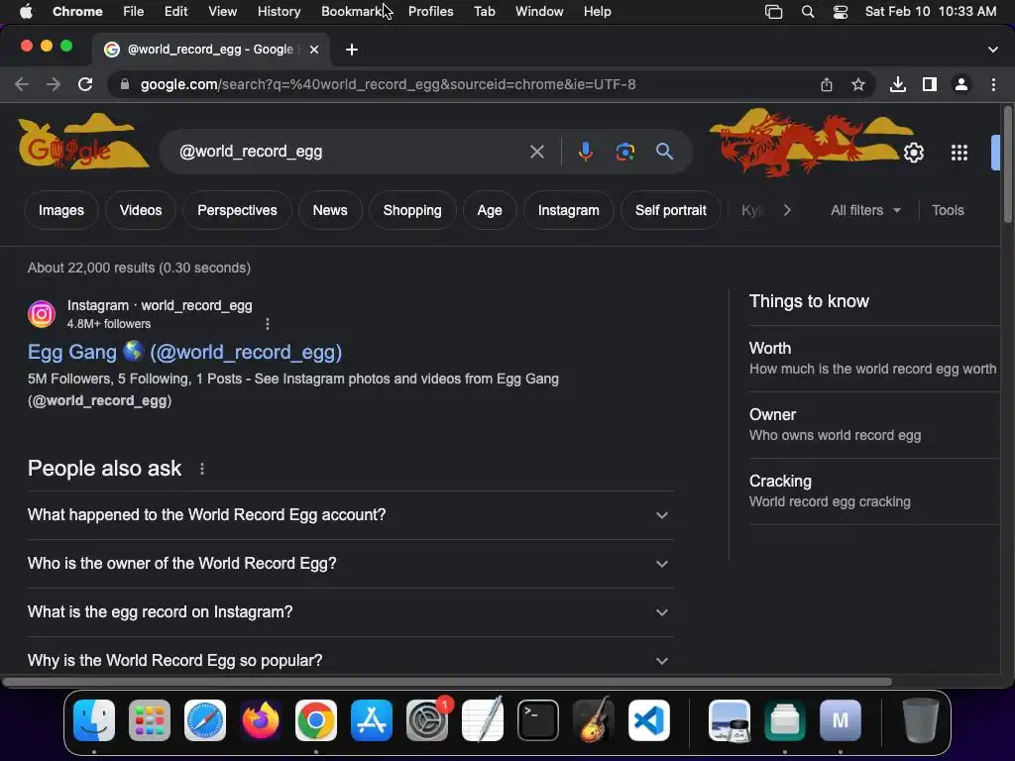Select the Shopping filter chip
Screen dimensions: 1015x761
pos(412,210)
